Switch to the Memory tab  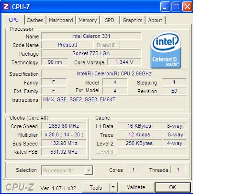tap(88, 20)
